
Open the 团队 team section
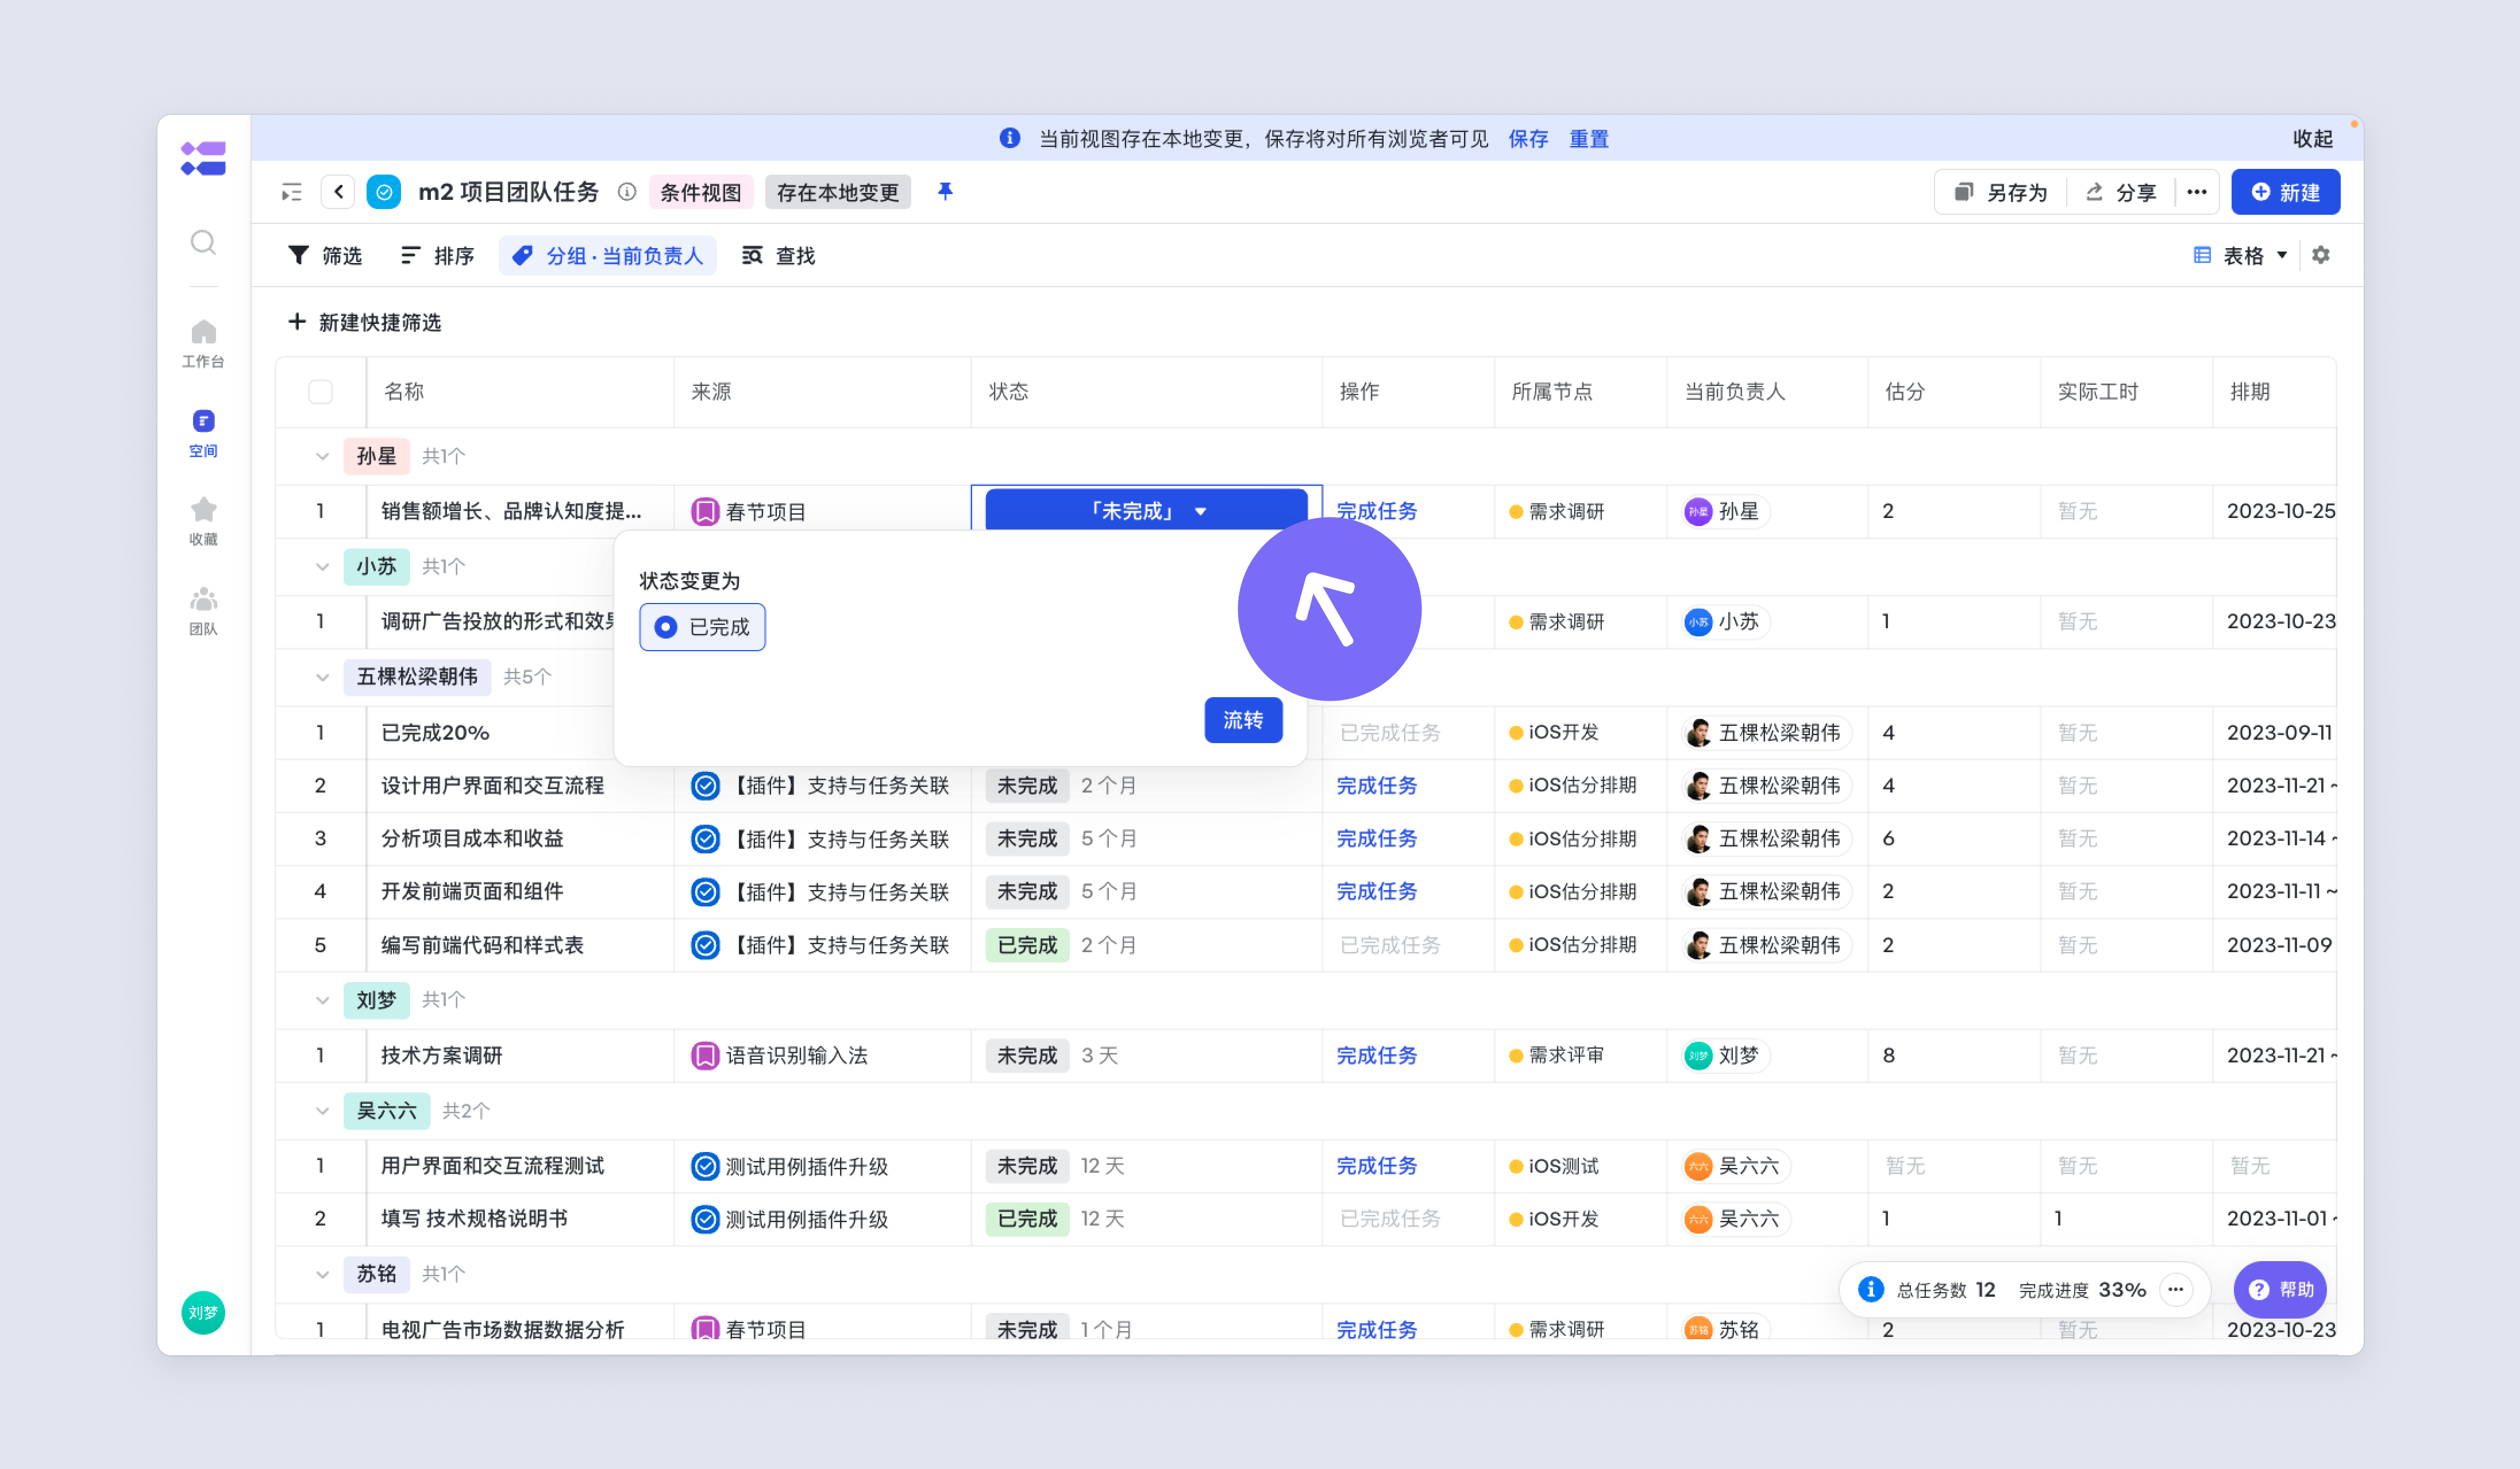[x=203, y=610]
